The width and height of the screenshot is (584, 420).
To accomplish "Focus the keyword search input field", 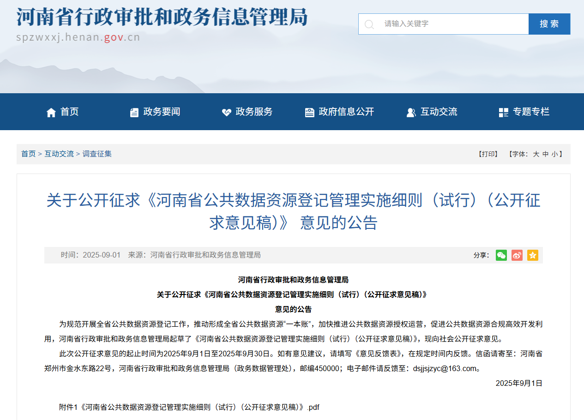I will 452,24.
